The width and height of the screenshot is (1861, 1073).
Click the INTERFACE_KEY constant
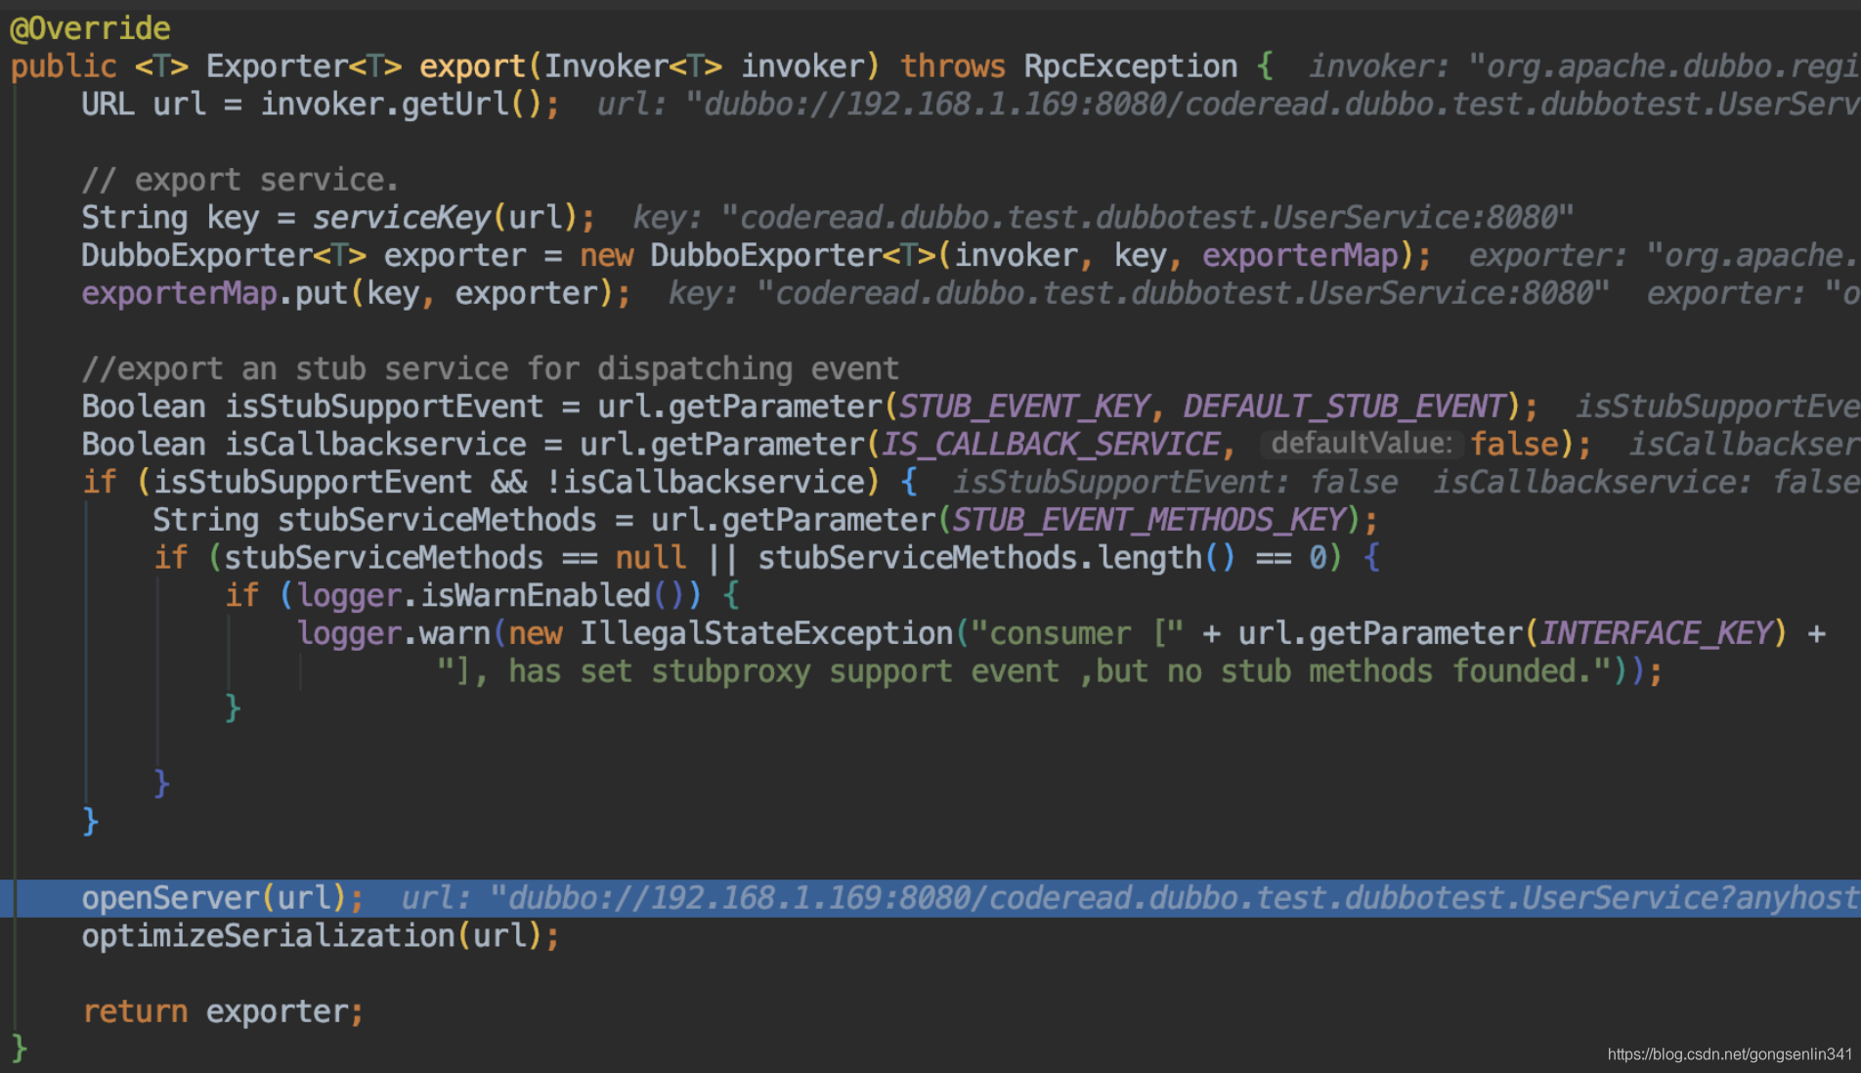tap(1656, 633)
